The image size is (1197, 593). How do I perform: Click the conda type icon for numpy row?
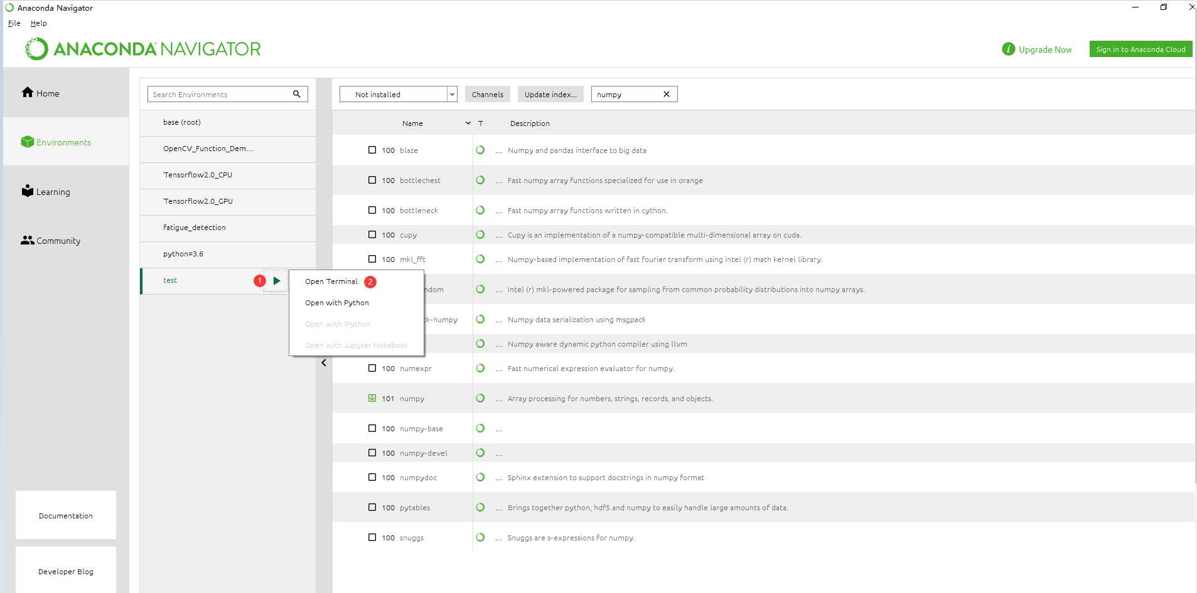[480, 398]
